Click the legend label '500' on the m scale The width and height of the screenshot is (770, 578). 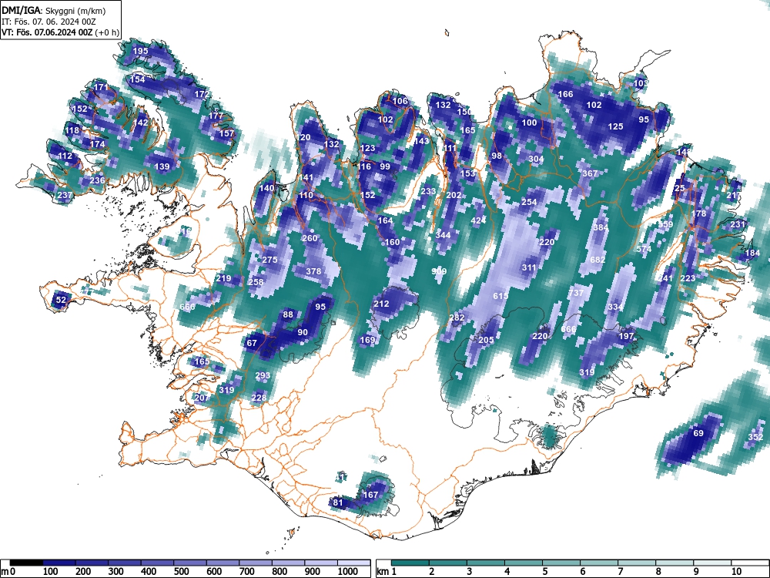pos(181,572)
